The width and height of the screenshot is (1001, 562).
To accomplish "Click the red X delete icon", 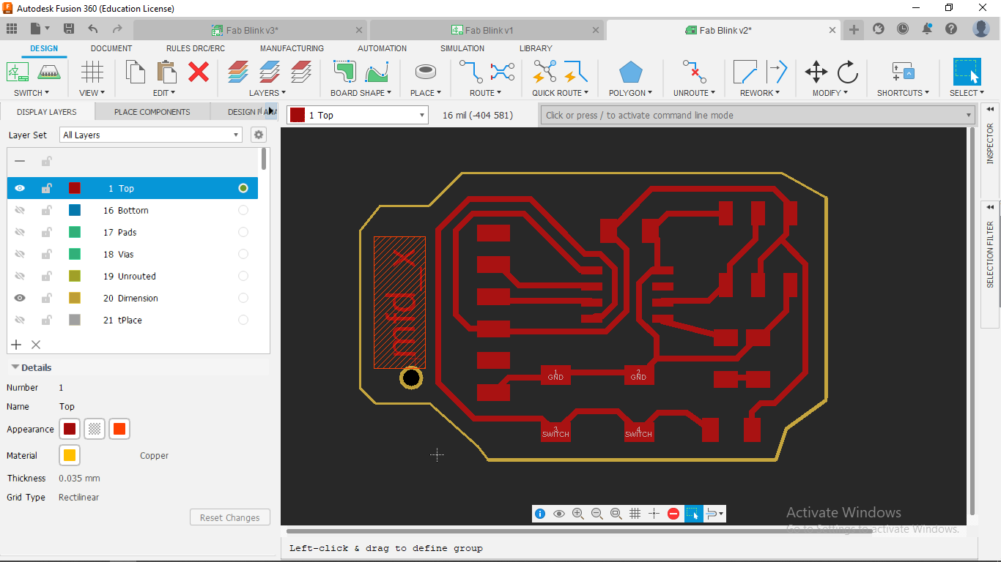I will 199,72.
